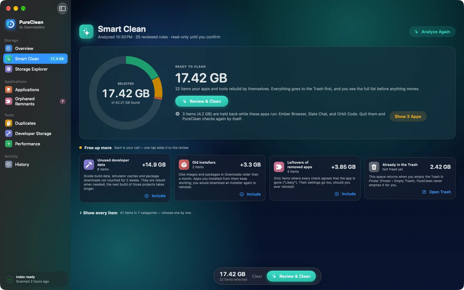Click the pause icon beside held-back items
Screen dimensions: 464x290
[x=178, y=114]
